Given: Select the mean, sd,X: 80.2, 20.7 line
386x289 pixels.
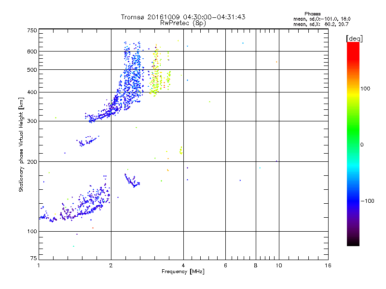Looking at the screenshot, I should coord(321,24).
